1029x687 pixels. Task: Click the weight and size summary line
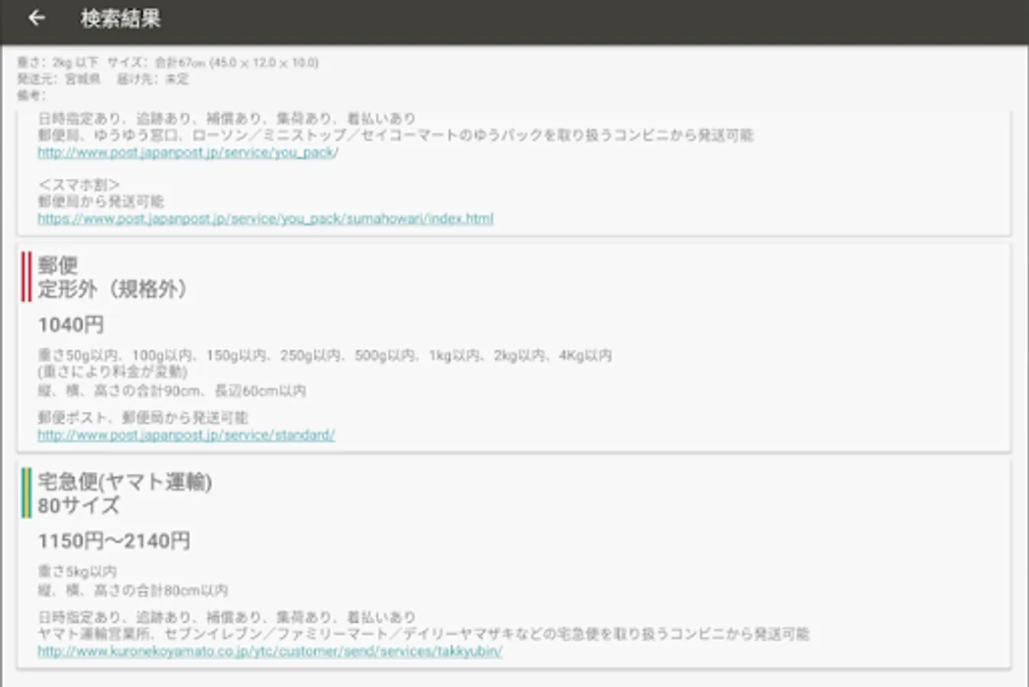(167, 63)
